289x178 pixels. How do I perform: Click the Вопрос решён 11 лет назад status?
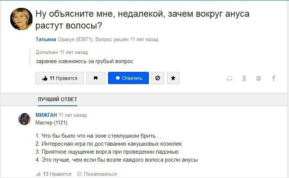[127, 40]
